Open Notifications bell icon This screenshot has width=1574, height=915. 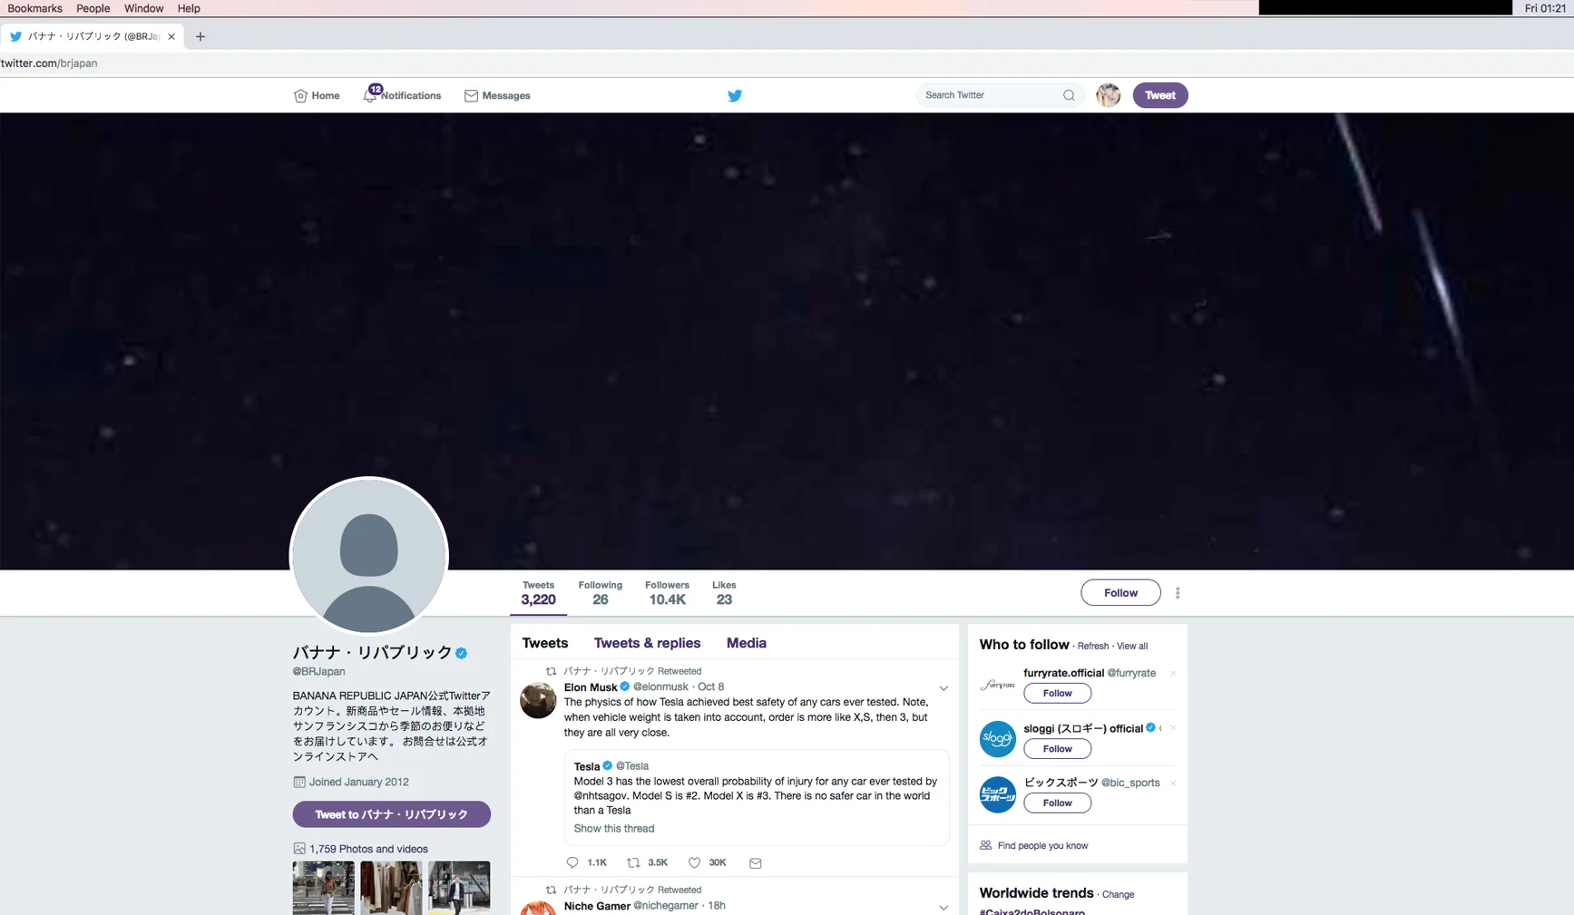371,94
